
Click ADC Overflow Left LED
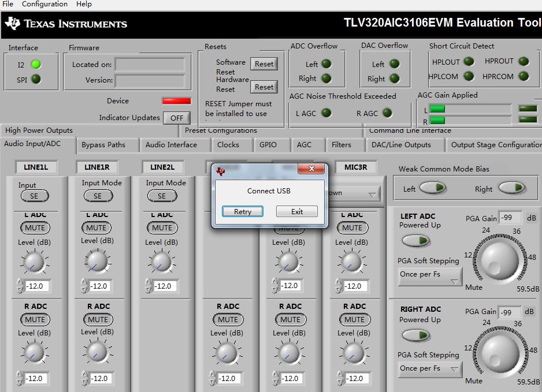[326, 64]
